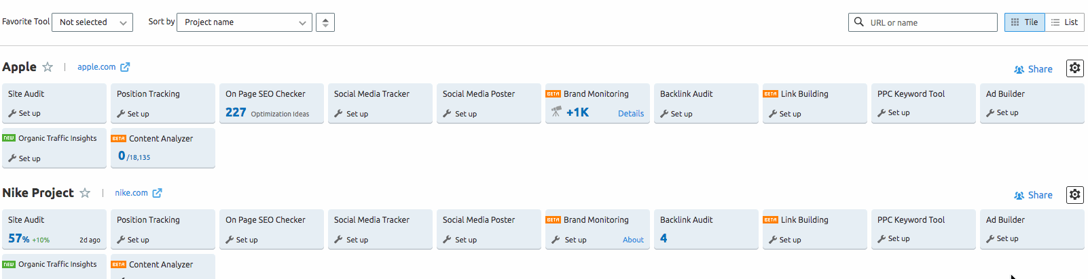Share the Nike Project
The image size is (1088, 279).
(x=1033, y=195)
